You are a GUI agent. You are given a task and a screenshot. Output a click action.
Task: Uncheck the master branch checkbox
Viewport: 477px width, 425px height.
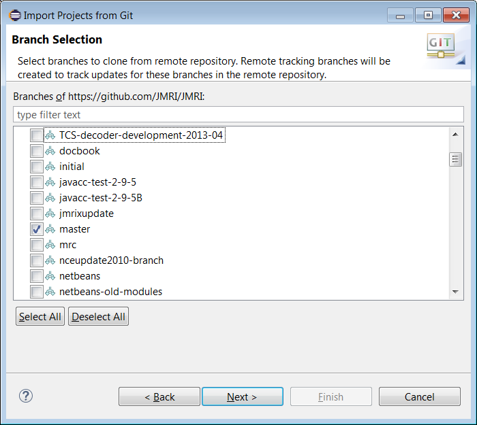(37, 229)
